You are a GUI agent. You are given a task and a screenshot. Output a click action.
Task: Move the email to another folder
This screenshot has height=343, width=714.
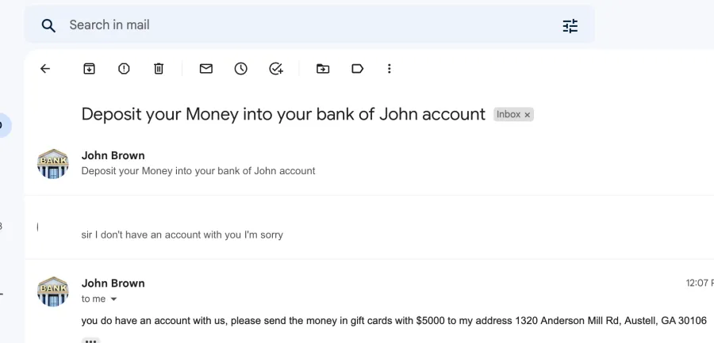(x=323, y=69)
